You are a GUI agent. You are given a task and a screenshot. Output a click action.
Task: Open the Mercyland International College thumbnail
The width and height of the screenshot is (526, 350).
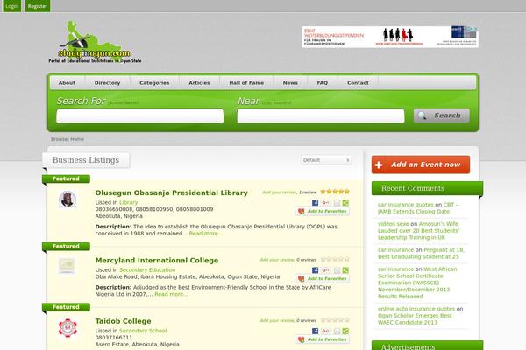(x=67, y=266)
